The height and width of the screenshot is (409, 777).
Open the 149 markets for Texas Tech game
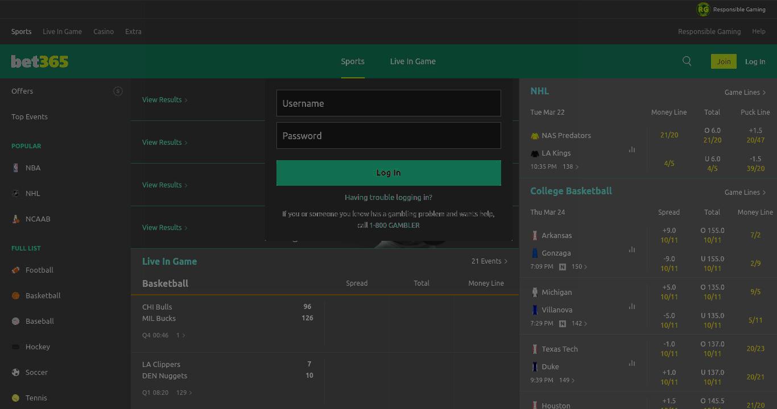point(567,380)
